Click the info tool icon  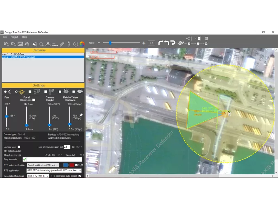click(75, 44)
